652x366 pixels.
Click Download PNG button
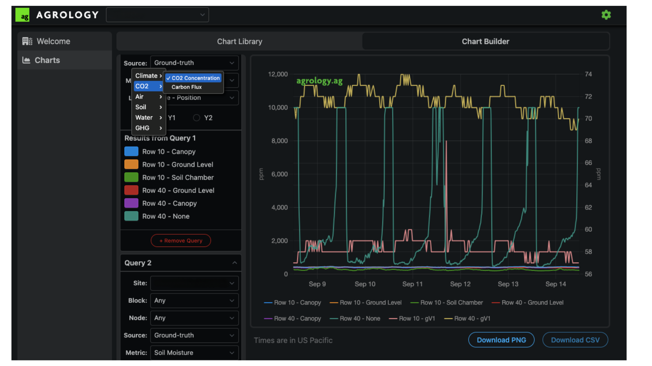tap(501, 340)
